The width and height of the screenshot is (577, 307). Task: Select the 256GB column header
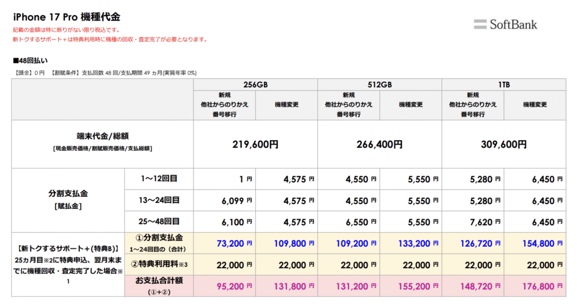255,84
